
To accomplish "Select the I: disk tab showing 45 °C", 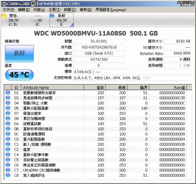I will (x=62, y=20).
